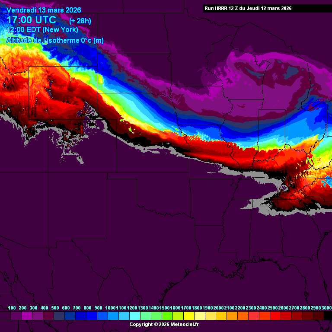Pick the 3000 m black legend swatch

pyautogui.click(x=328, y=316)
